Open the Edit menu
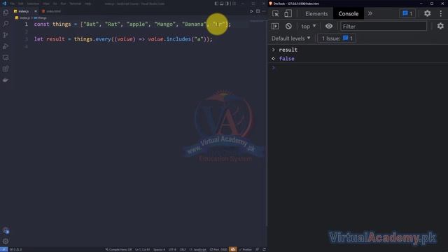This screenshot has width=448, height=252. pos(21,3)
